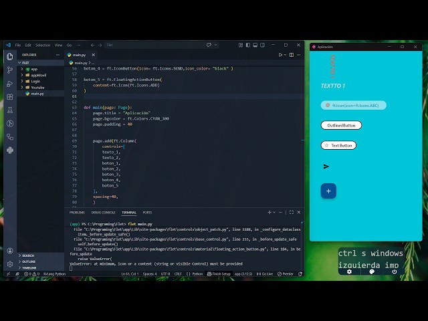Open Explorer panel more actions ellipsis
The width and height of the screenshot is (428, 321).
(58, 55)
